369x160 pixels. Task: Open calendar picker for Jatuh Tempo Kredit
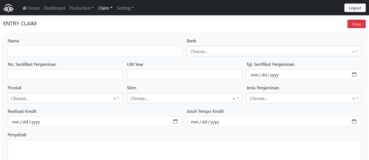click(354, 122)
